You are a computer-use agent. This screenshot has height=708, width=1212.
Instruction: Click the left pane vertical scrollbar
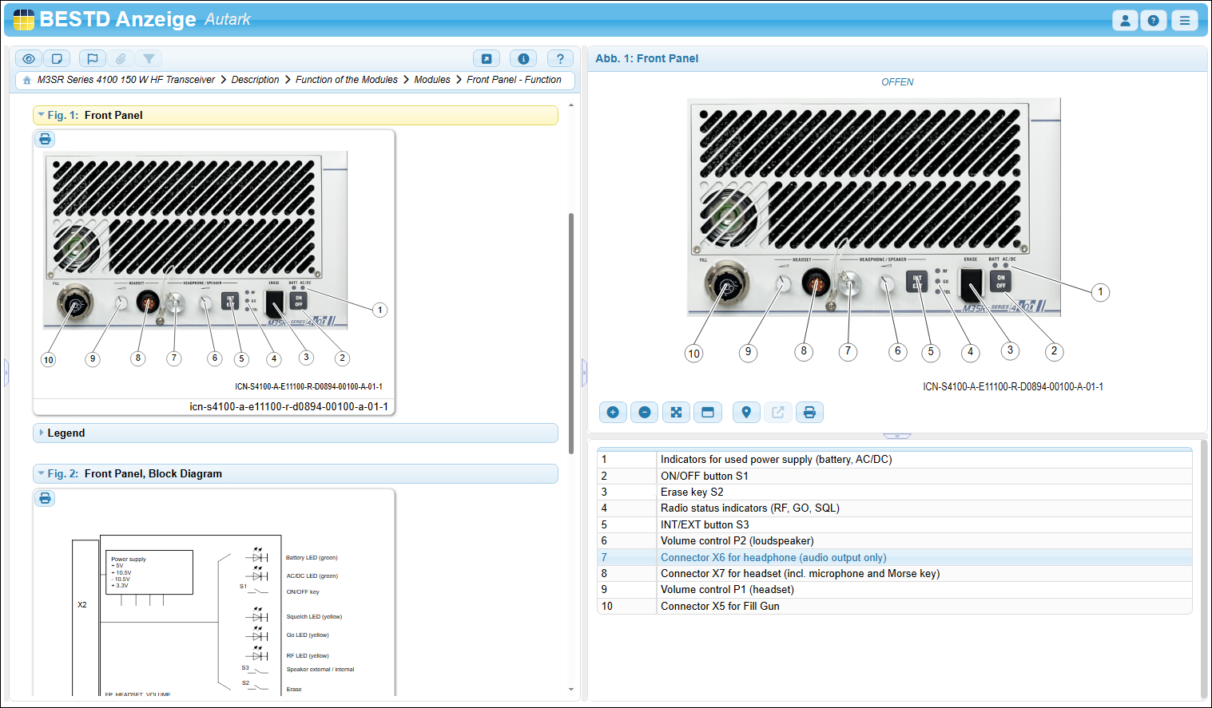(x=571, y=334)
